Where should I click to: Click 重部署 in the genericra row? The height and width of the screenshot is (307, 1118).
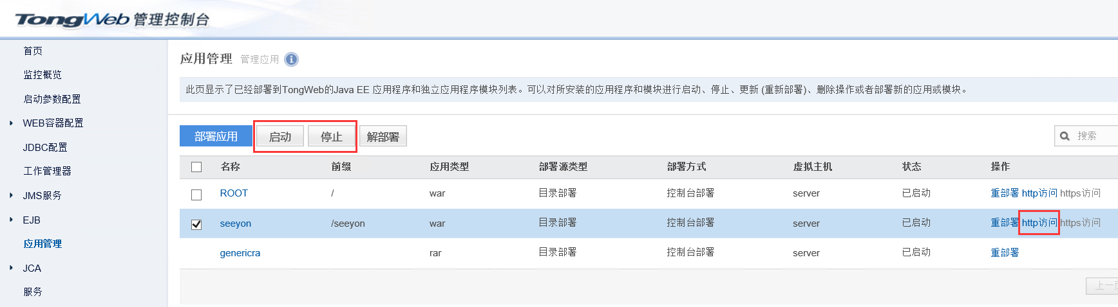(1005, 252)
